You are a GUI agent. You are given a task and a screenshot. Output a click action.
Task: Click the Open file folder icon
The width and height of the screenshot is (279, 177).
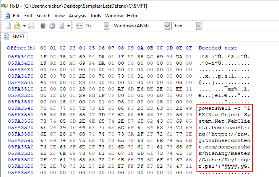point(17,26)
